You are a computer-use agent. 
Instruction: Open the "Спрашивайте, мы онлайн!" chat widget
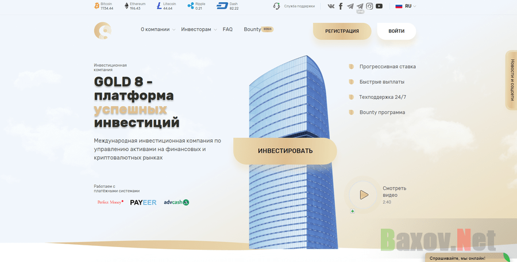pos(468,258)
